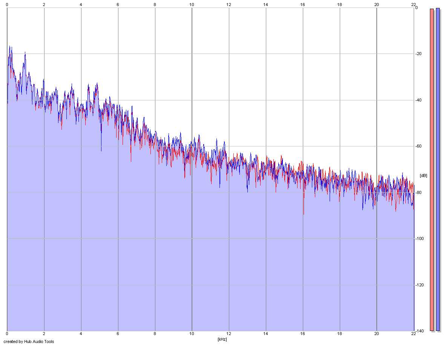This screenshot has height=346, width=445.
Task: Click the 20 kHz label on top axis
Action: (x=376, y=5)
